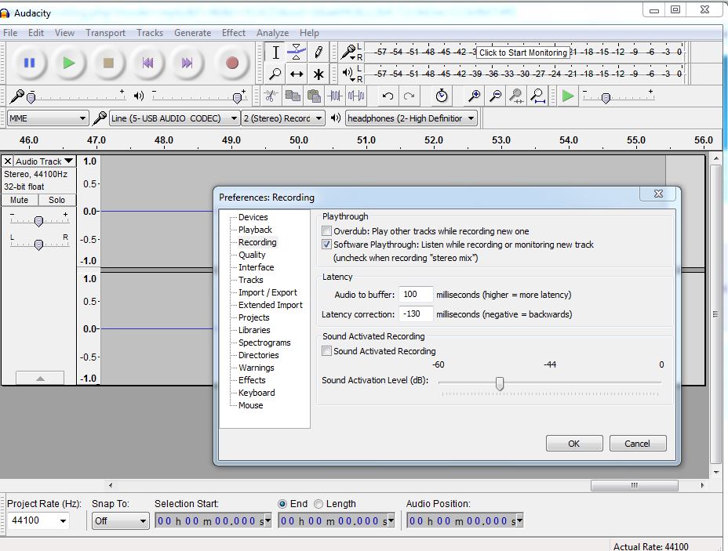Open the Analyze menu
The width and height of the screenshot is (728, 551).
click(x=272, y=33)
